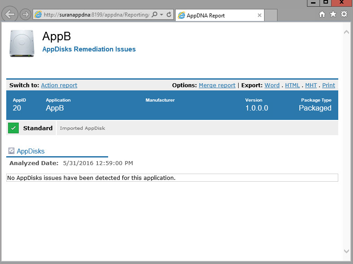This screenshot has height=264, width=353.
Task: Go back using the browser back arrow
Action: (10, 14)
